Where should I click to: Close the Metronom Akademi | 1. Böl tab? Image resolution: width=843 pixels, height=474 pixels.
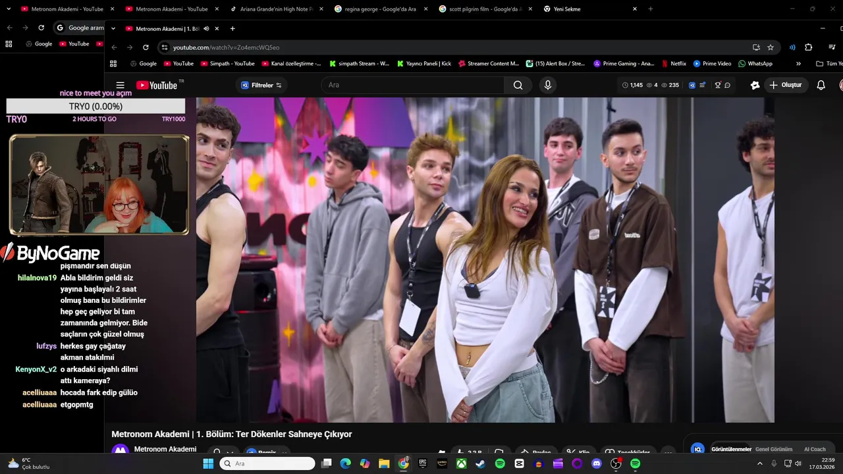tap(217, 28)
